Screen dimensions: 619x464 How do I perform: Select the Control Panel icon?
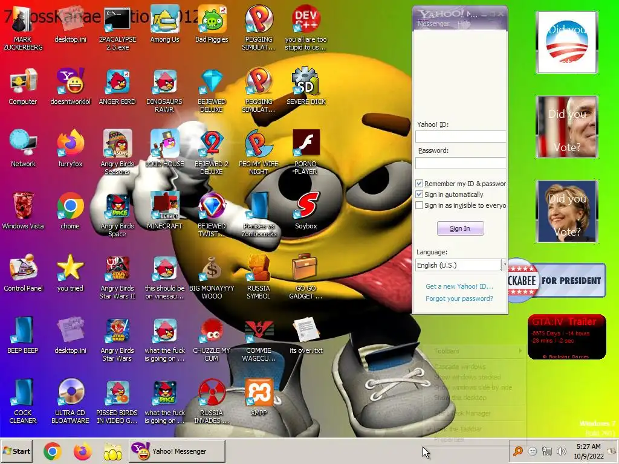pyautogui.click(x=23, y=274)
